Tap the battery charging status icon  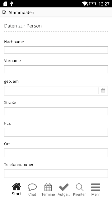(x=93, y=4)
